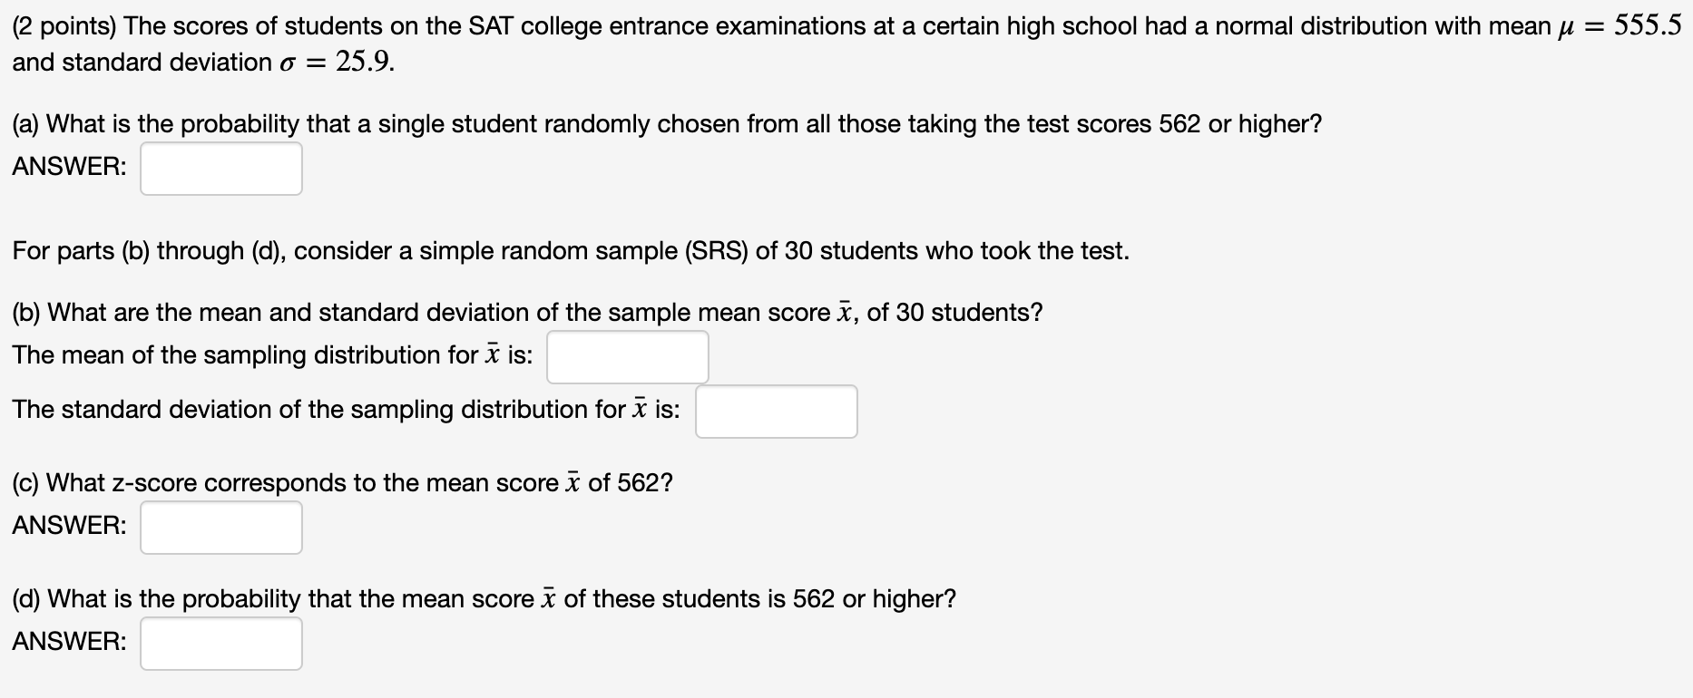Click the part (a) question text
The height and width of the screenshot is (698, 1693).
[x=667, y=124]
